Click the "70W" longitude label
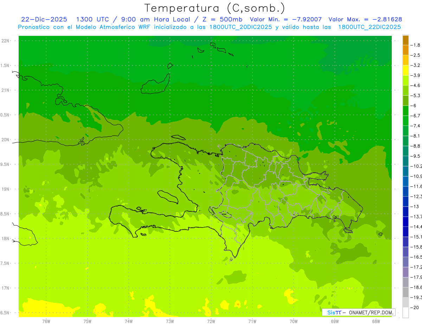Image resolution: width=422 pixels, height=326 pixels. point(293,321)
